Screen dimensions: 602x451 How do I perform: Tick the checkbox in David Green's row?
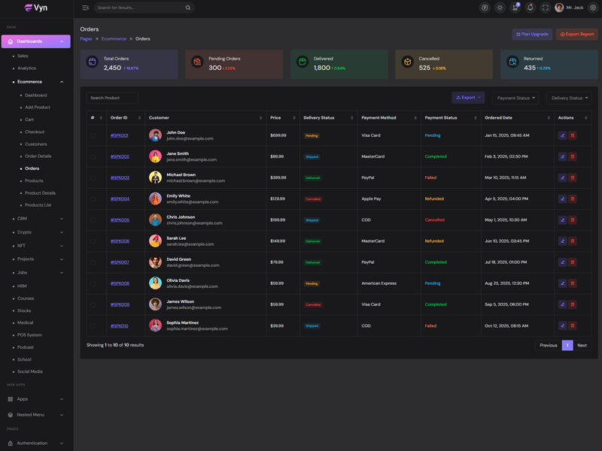(93, 262)
